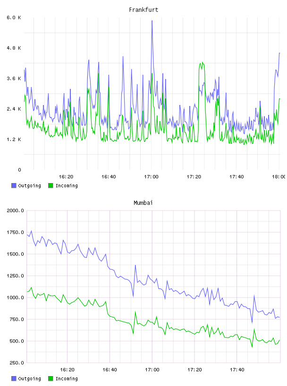Click the 0 axis label on Frankfurt
Image resolution: width=287 pixels, height=386 pixels.
(19, 170)
